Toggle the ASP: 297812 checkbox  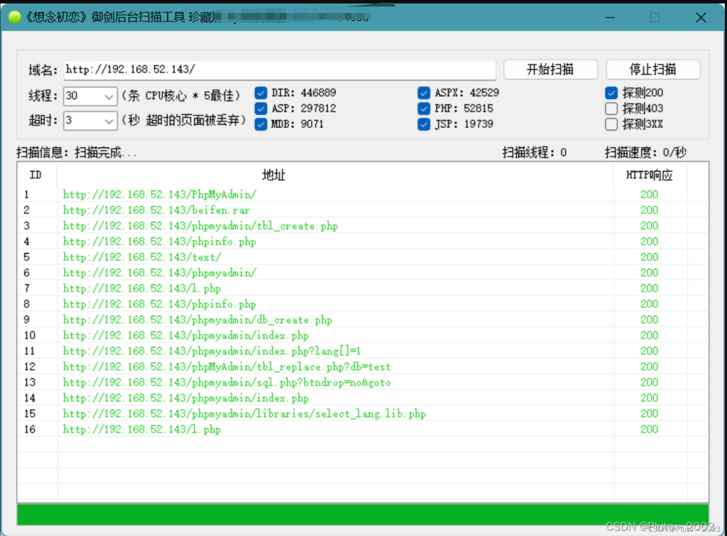(x=261, y=109)
